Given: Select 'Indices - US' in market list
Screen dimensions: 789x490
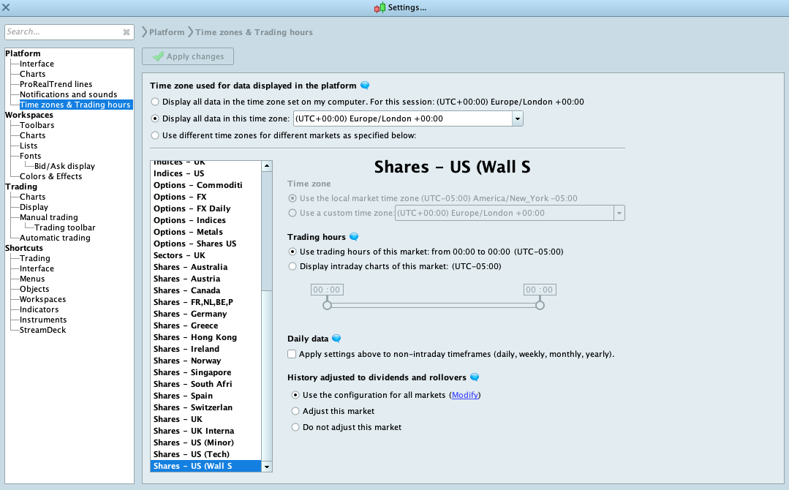Looking at the screenshot, I should click(x=205, y=173).
